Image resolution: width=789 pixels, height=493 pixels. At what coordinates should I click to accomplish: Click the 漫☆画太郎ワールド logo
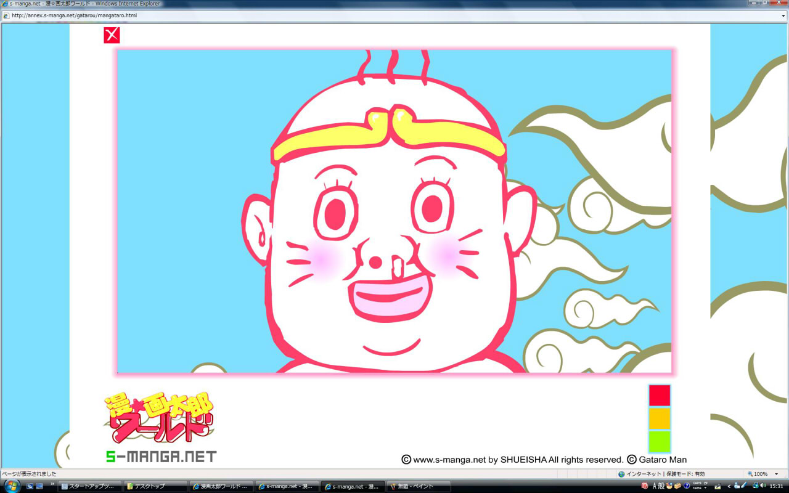click(159, 418)
